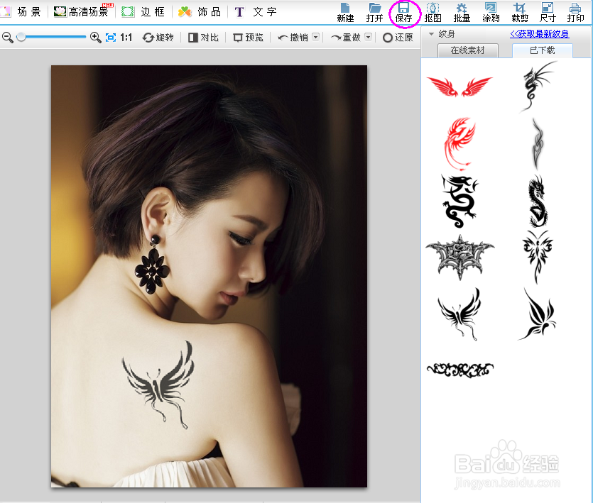Screen dimensions: 593x503
Task: Select the tribal phoenix butterfly tattoo
Action: [538, 258]
